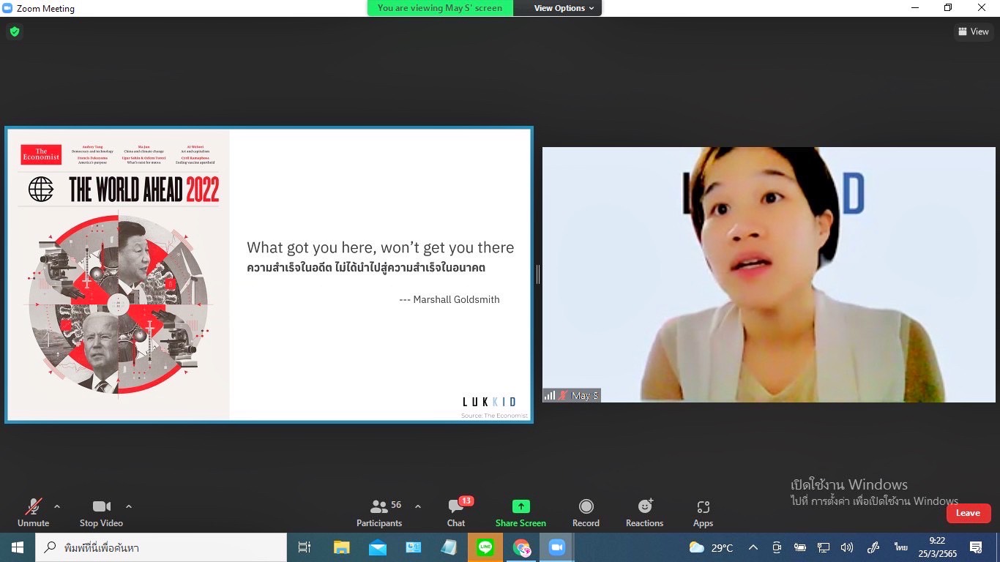The image size is (1000, 562).
Task: Open the Chat panel
Action: click(456, 512)
